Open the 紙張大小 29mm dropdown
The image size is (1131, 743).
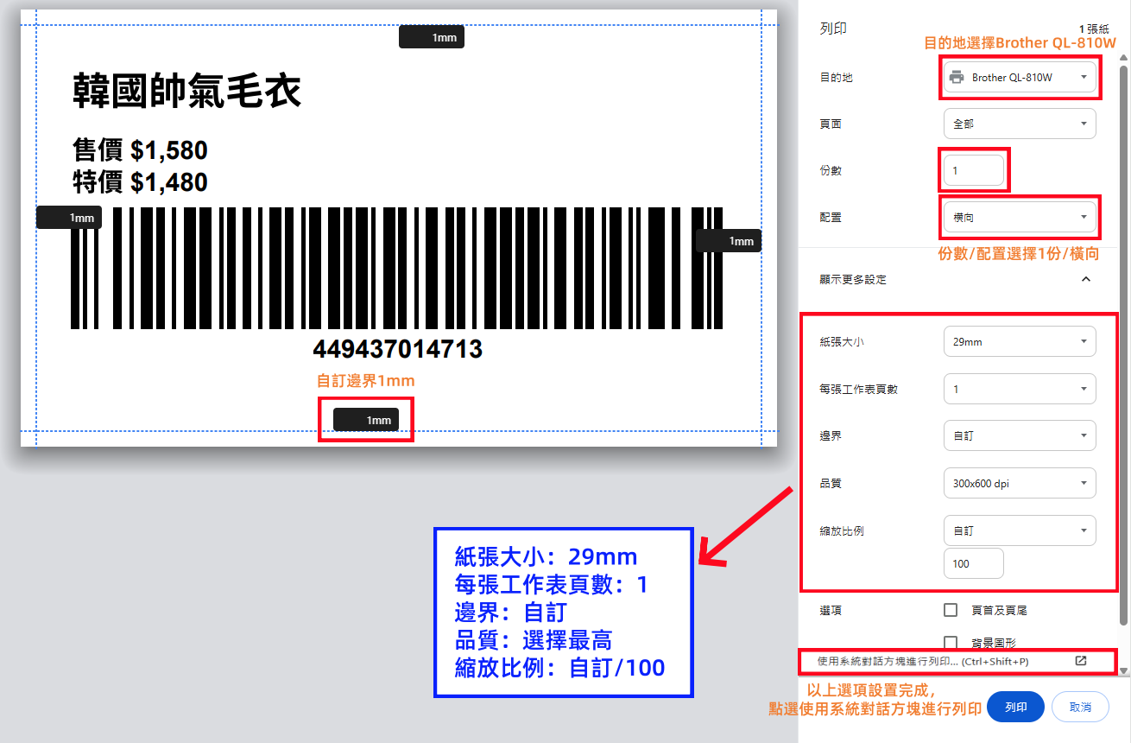pyautogui.click(x=1020, y=341)
